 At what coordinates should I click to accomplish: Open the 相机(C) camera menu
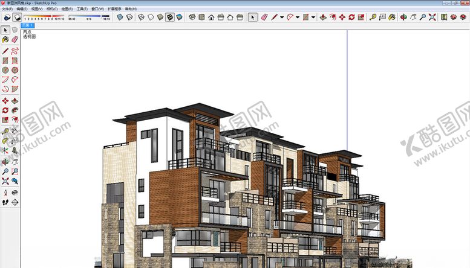pos(51,10)
